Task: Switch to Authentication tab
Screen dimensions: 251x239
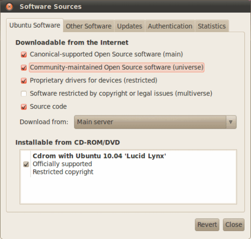Action: (x=170, y=26)
